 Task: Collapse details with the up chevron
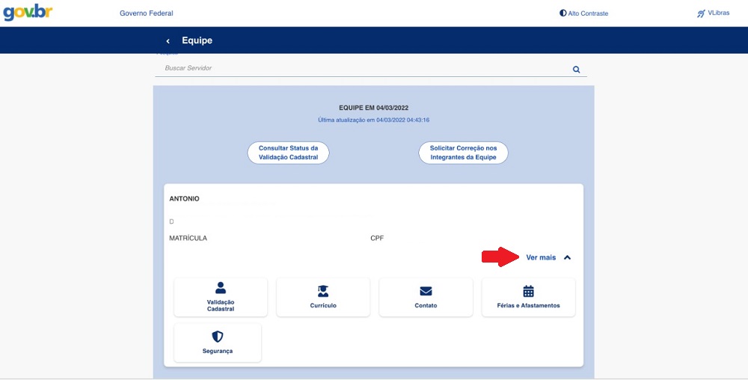pos(567,257)
